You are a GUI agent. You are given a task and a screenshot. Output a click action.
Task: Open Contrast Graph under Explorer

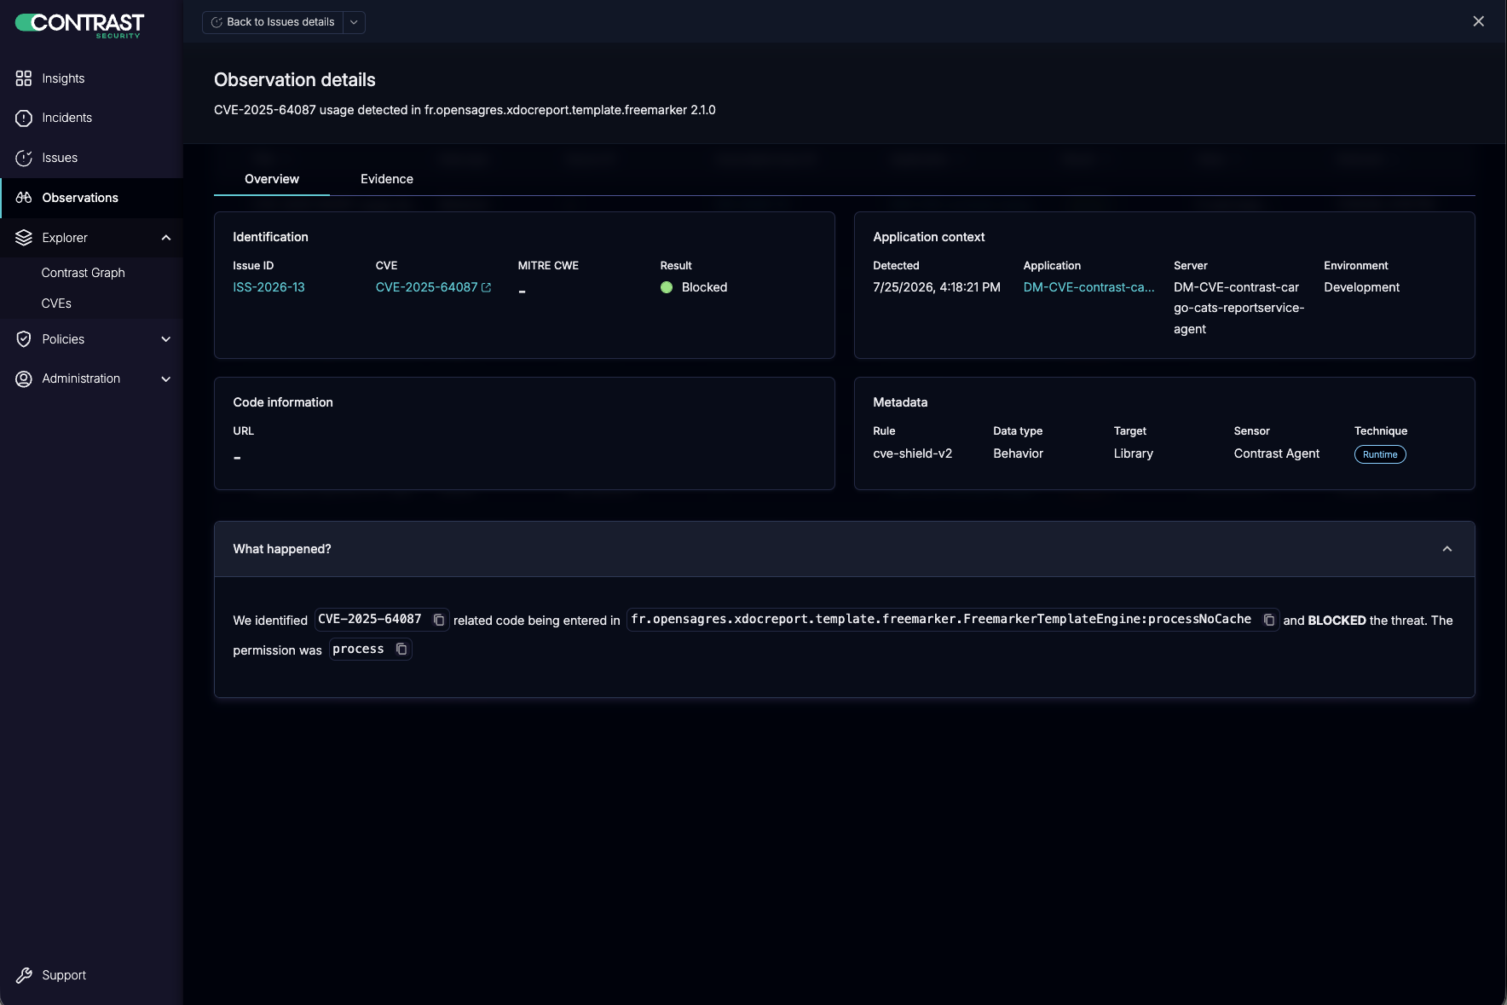coord(84,273)
